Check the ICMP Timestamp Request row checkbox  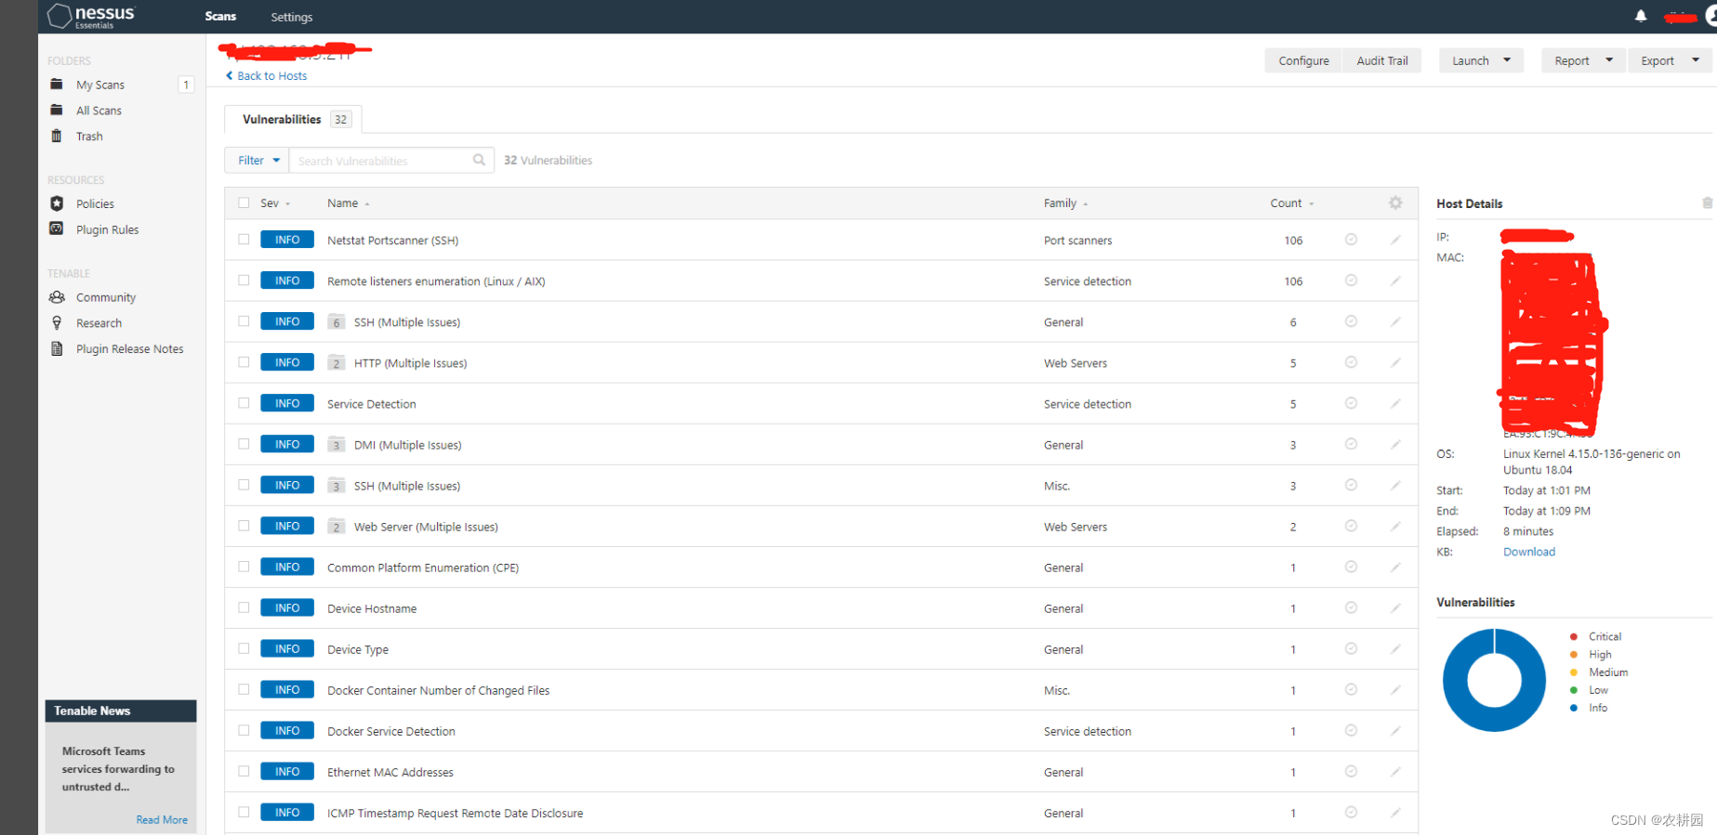click(244, 812)
